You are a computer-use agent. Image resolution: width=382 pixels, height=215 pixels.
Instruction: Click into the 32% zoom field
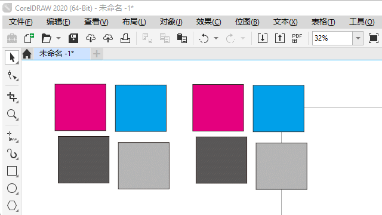click(332, 38)
